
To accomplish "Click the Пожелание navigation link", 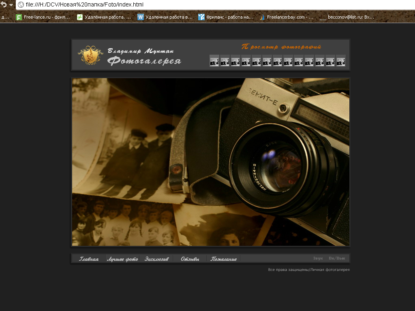I will [x=223, y=259].
